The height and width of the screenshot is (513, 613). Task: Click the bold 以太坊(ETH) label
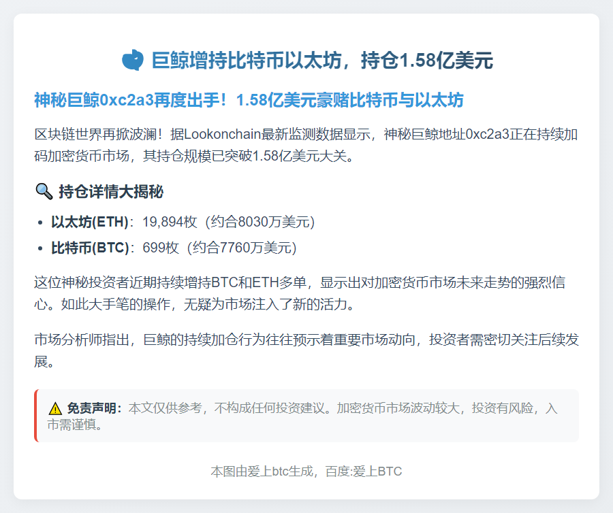coord(90,222)
